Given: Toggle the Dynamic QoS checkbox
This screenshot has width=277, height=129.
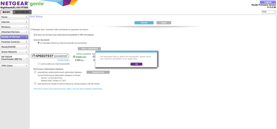Looking at the screenshot, I should click(x=32, y=29).
